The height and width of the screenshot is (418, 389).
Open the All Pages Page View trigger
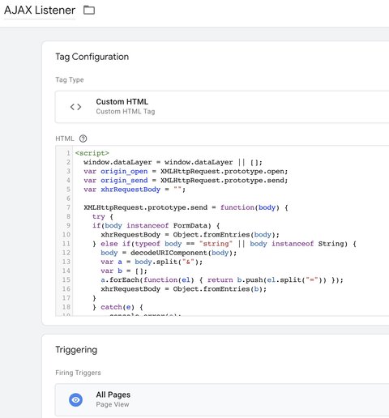click(222, 399)
